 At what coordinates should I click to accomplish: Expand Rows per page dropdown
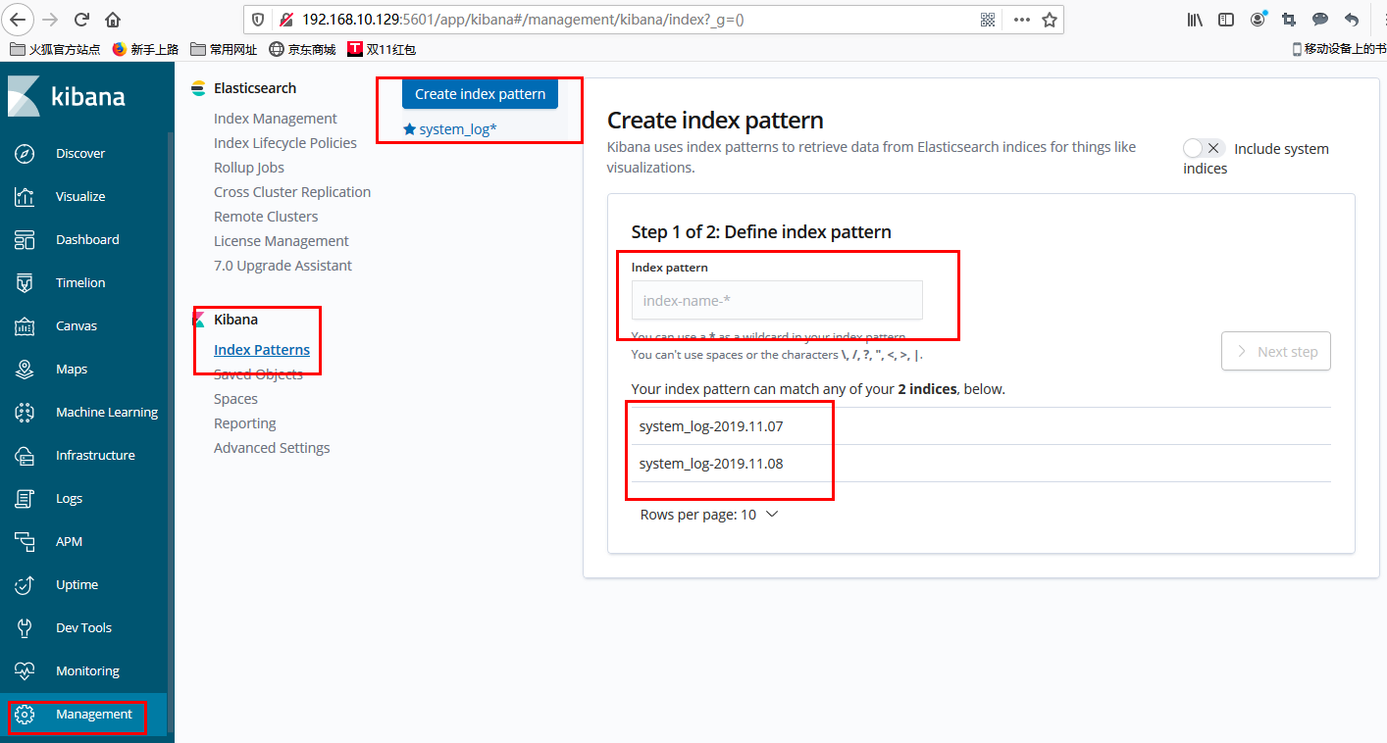click(708, 515)
